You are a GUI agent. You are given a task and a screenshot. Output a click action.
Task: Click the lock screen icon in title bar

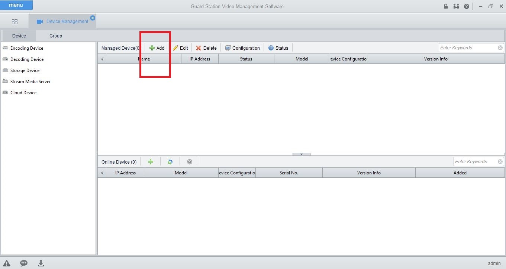click(446, 6)
